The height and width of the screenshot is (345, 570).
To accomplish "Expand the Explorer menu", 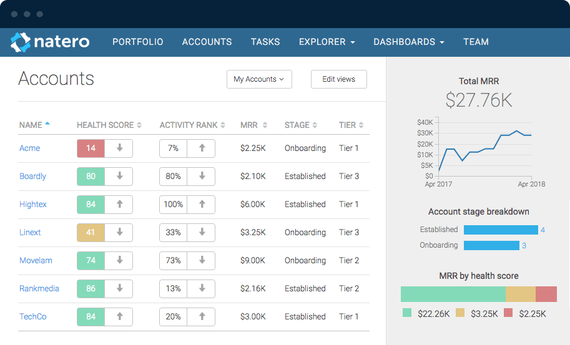I will tap(327, 42).
